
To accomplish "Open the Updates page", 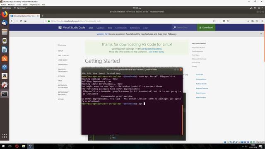I will click(100, 28).
